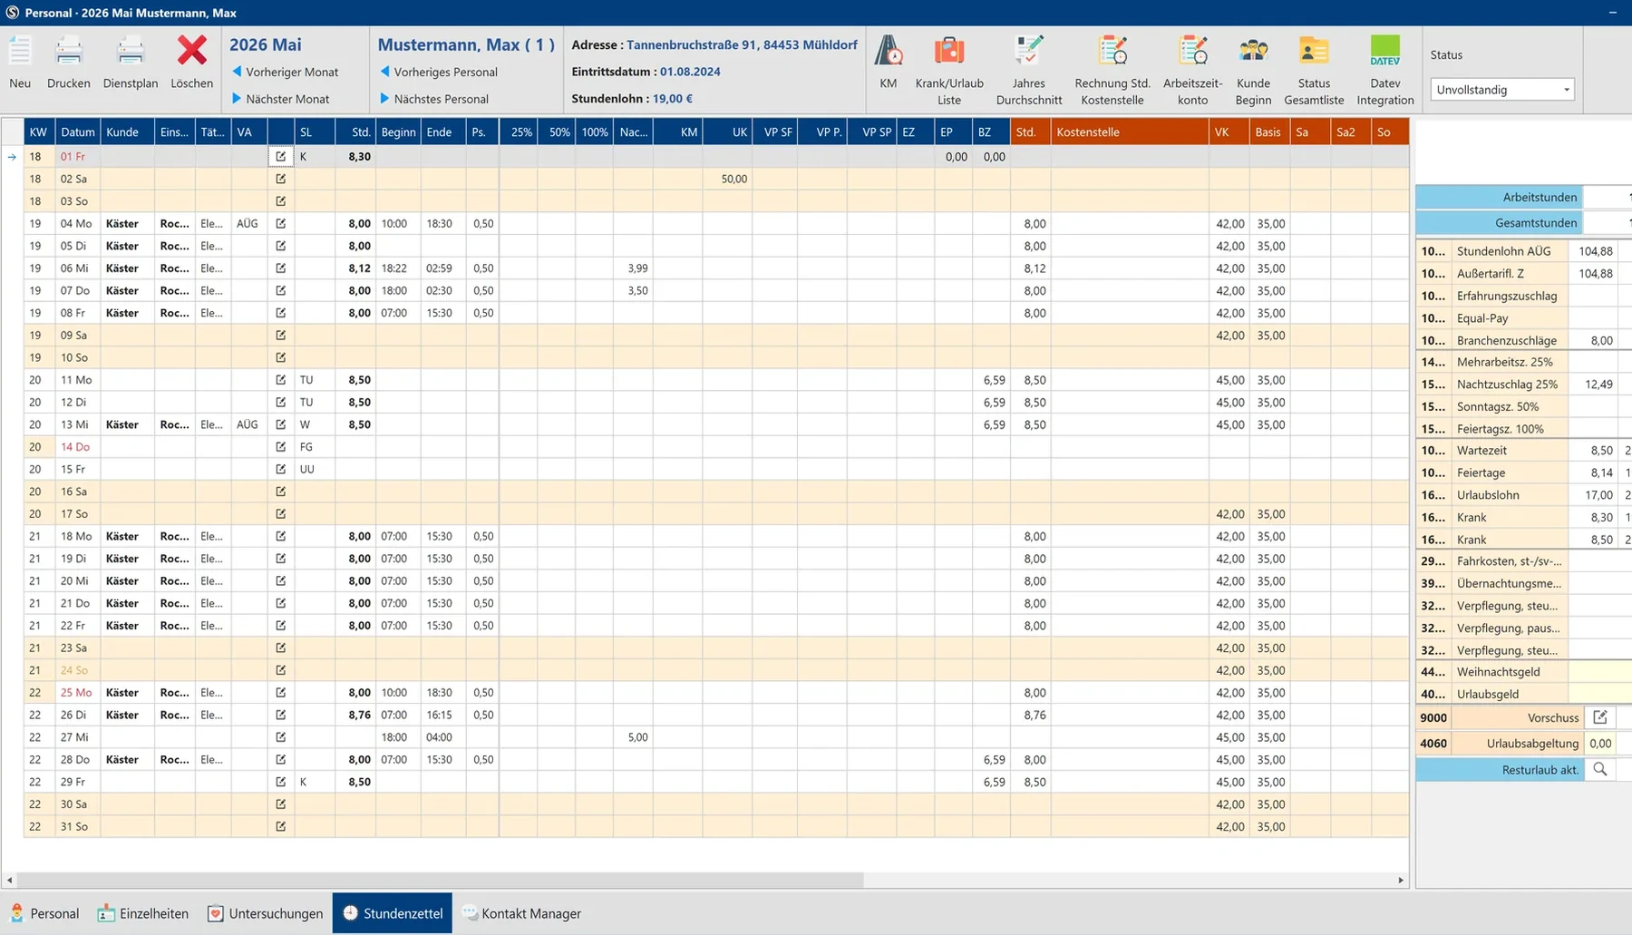Click the red Löschen X icon

[x=192, y=51]
